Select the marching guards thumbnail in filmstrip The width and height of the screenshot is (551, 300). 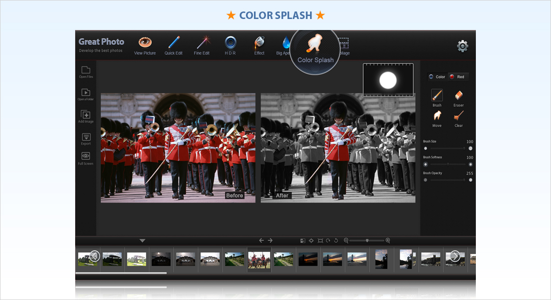[x=259, y=259]
